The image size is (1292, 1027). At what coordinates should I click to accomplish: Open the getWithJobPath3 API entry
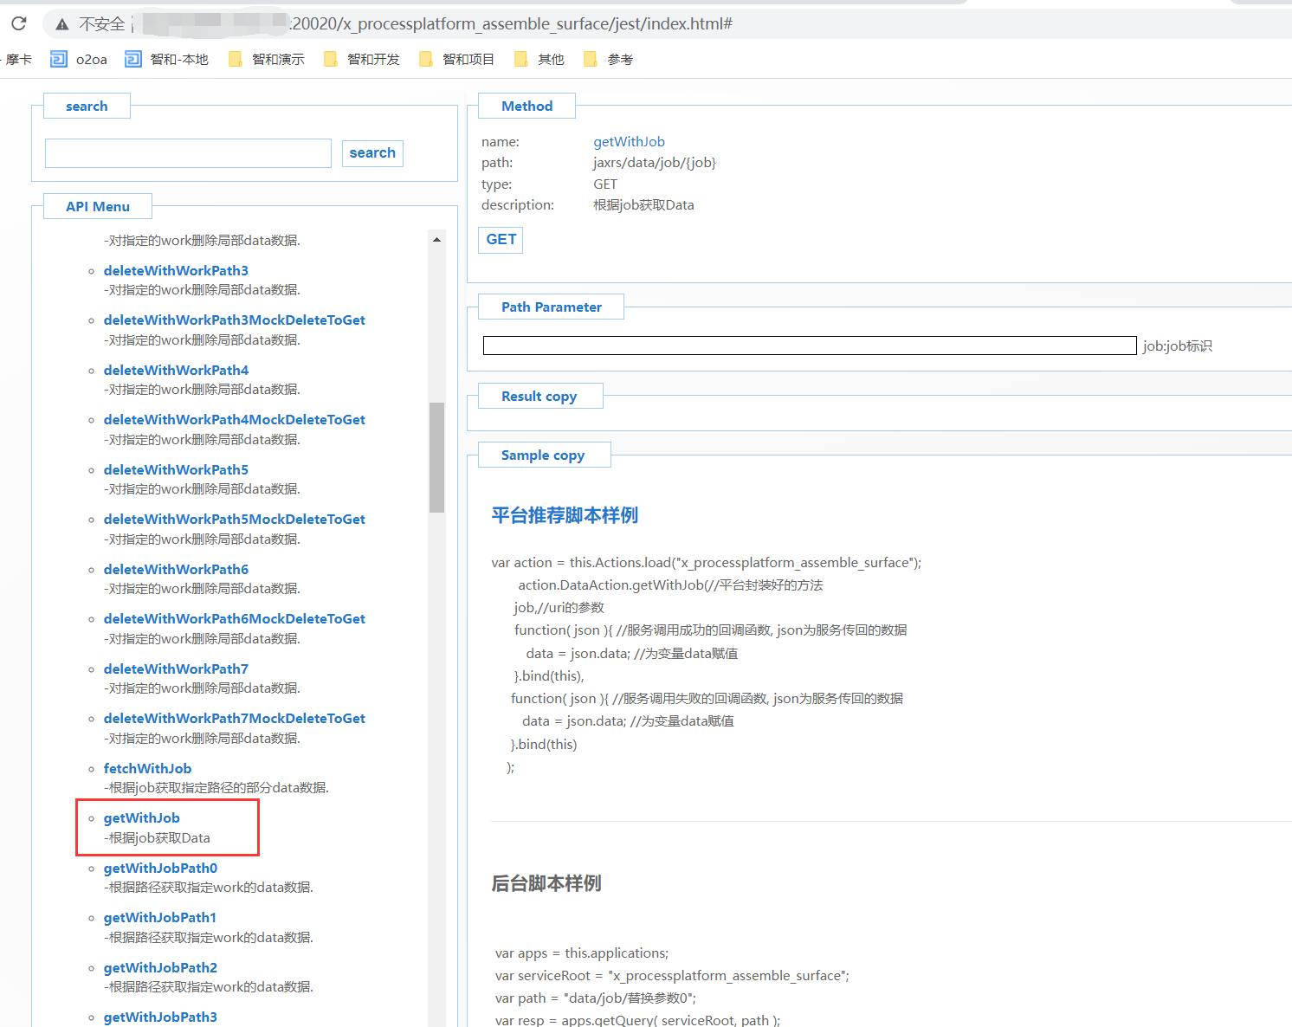pyautogui.click(x=160, y=1017)
